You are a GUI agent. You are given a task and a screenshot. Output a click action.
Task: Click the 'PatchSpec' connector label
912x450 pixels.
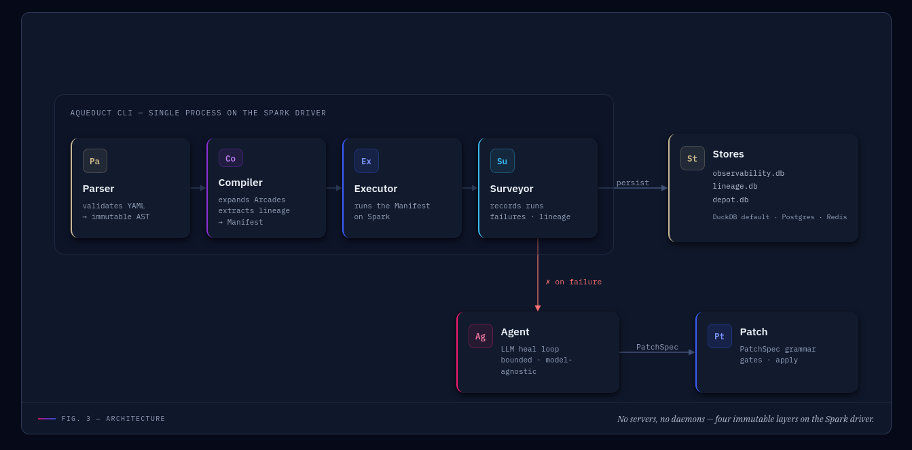click(657, 347)
